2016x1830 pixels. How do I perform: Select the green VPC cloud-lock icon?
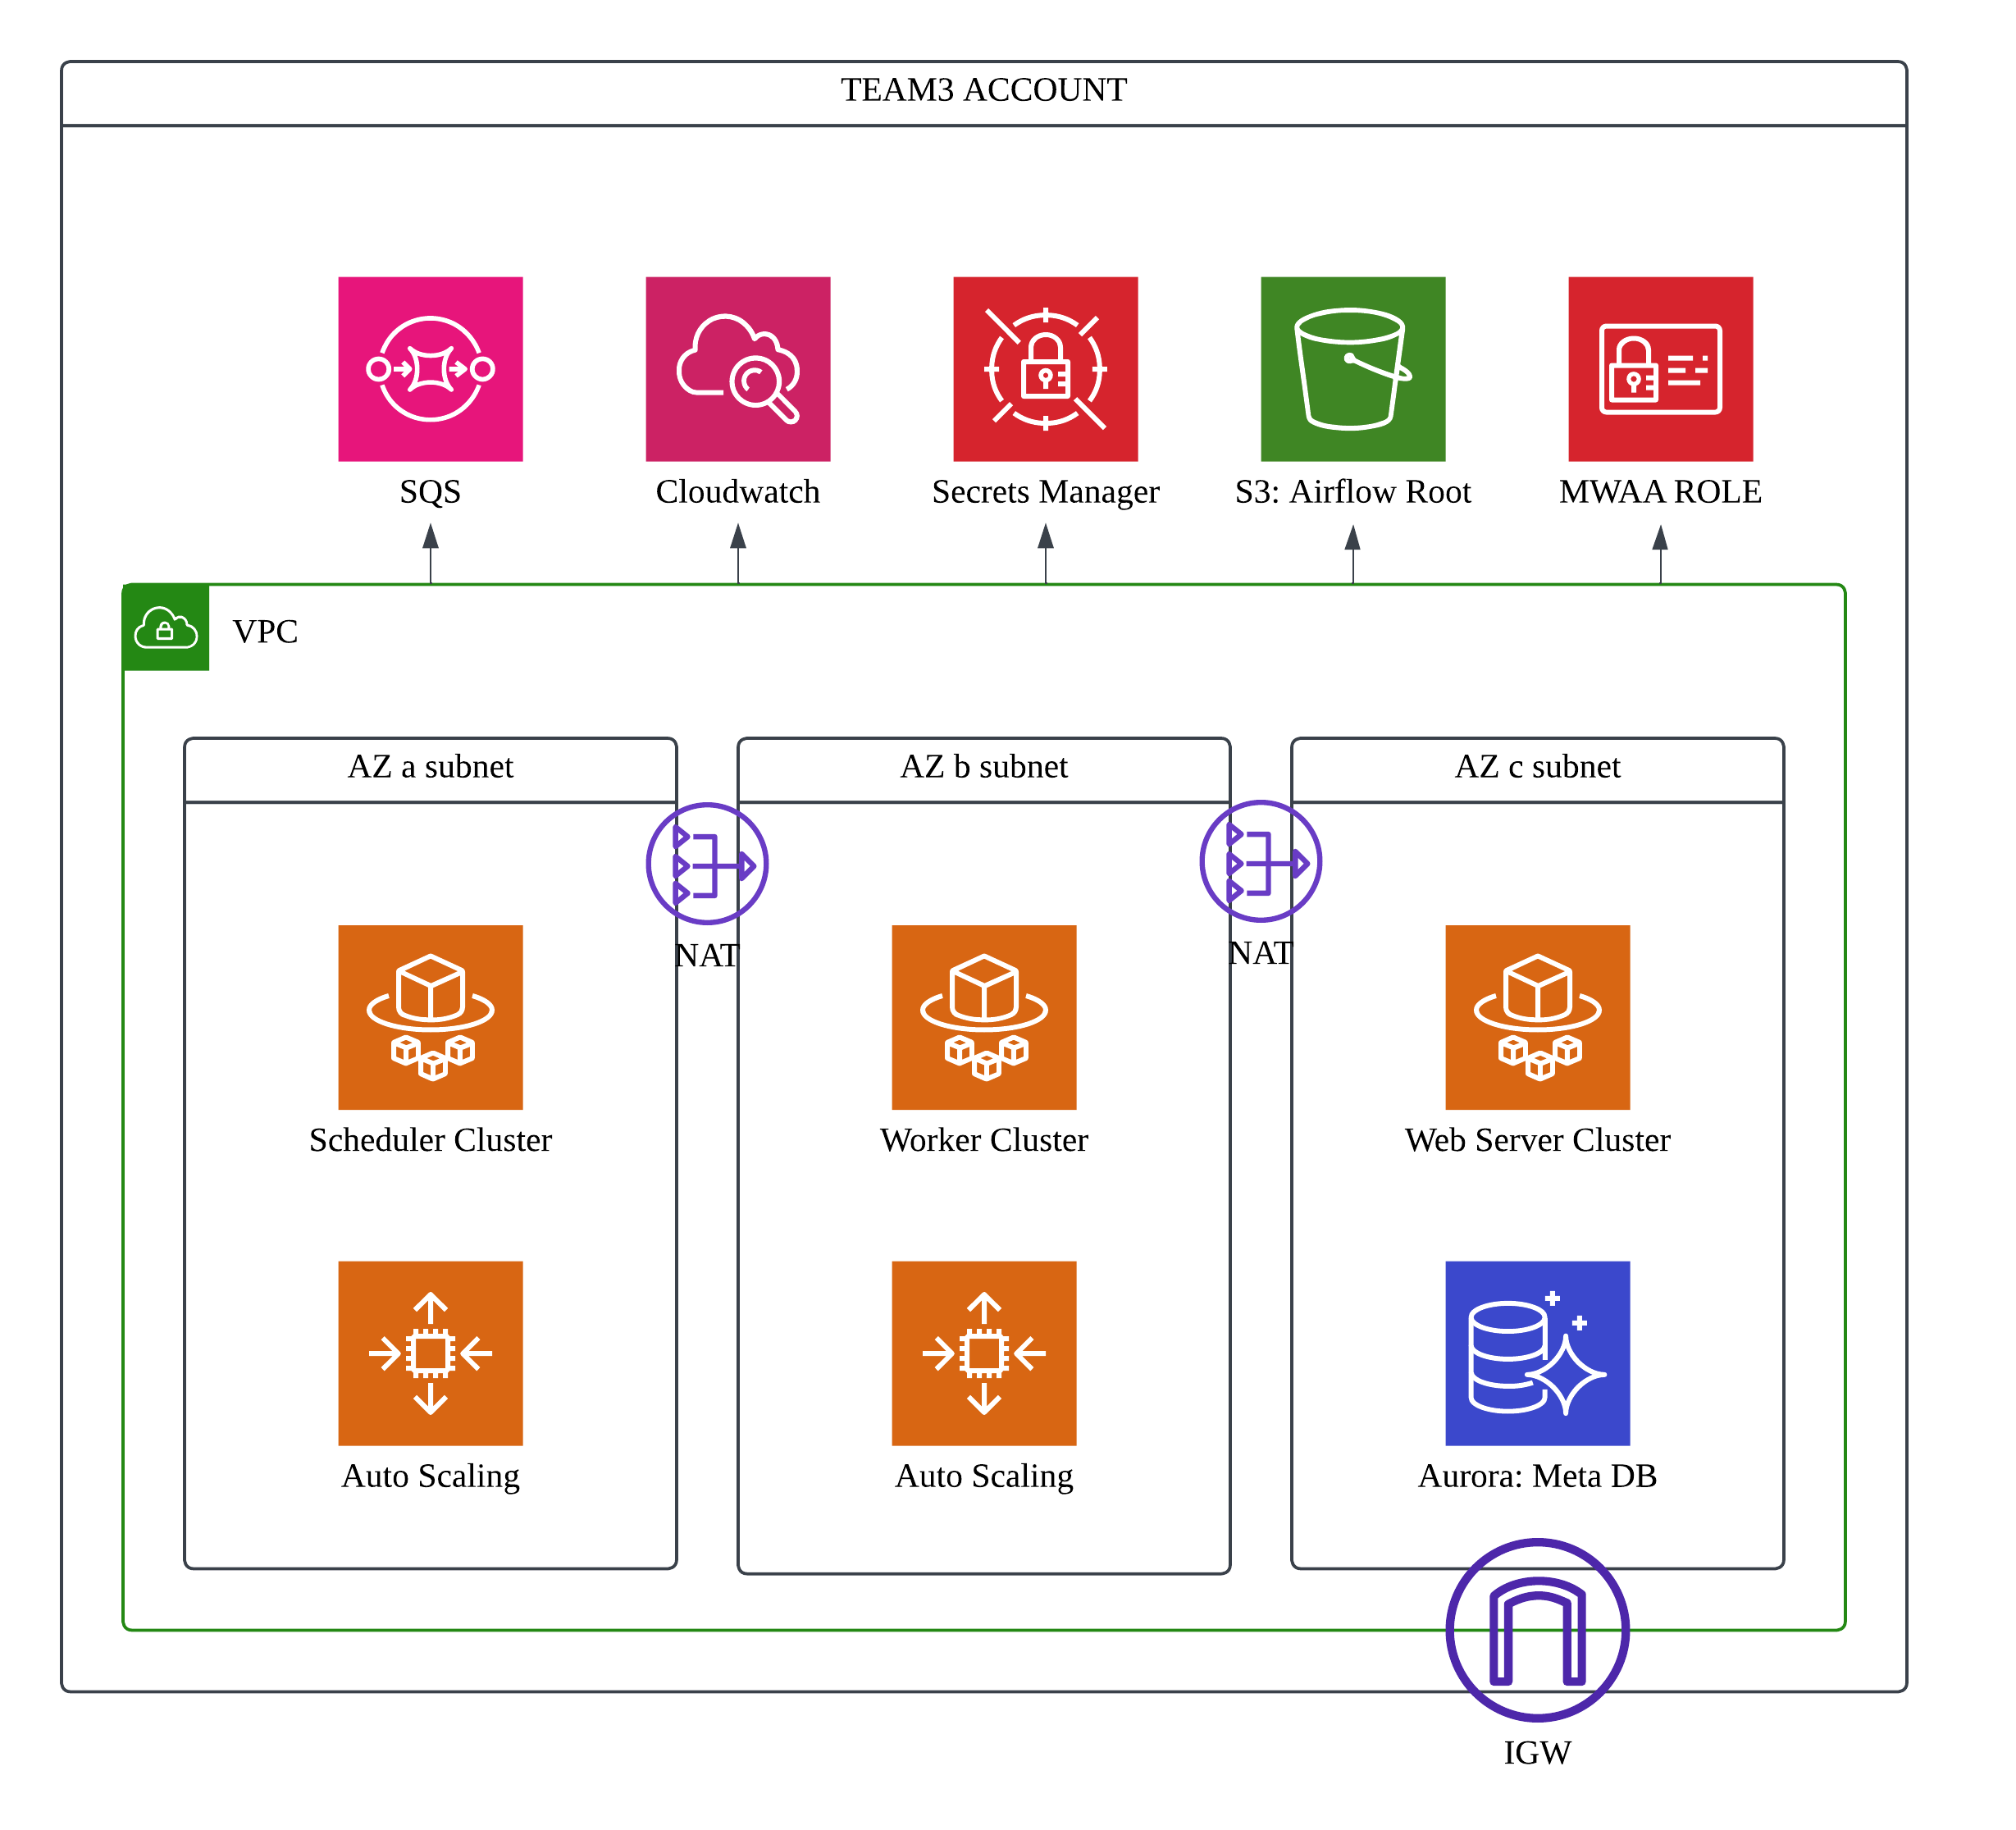pyautogui.click(x=166, y=628)
